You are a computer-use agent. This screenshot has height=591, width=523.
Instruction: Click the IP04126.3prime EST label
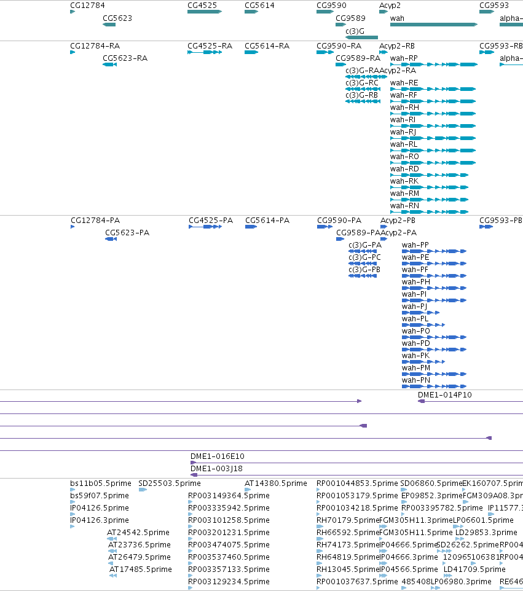click(x=100, y=520)
